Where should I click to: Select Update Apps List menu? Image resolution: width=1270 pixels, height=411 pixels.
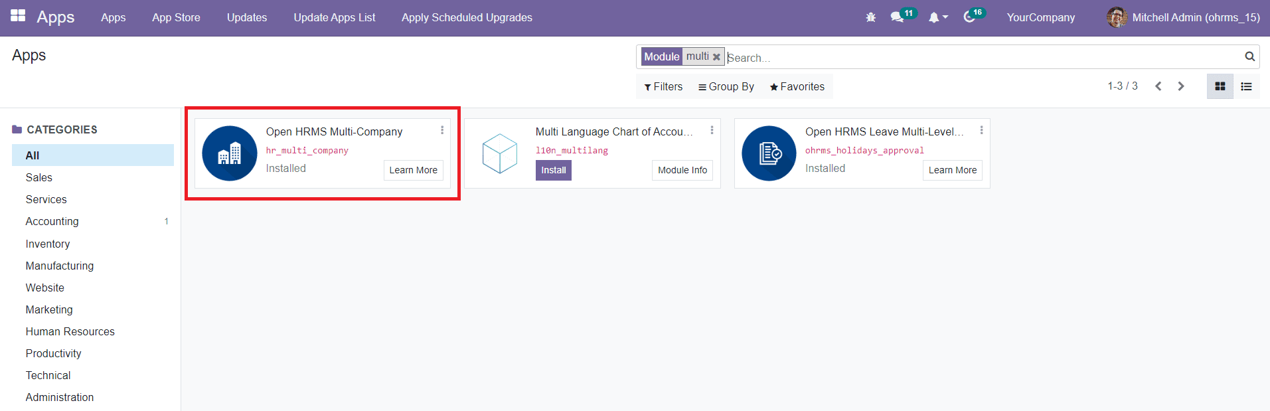[x=335, y=18]
